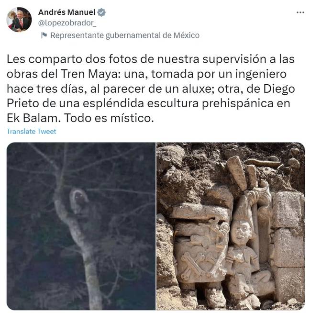Viewport: 310px width, 313px height.
Task: Click 'Ek Balam' in the tweet text
Action: coord(32,118)
